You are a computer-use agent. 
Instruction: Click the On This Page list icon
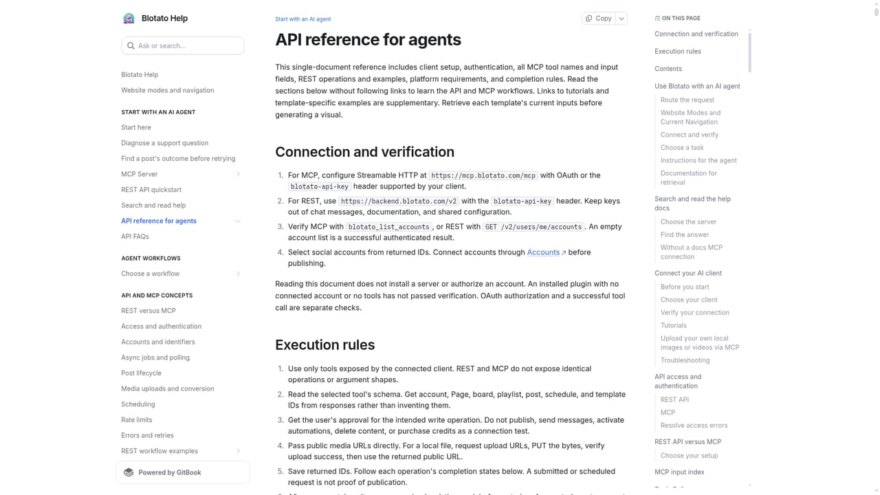pyautogui.click(x=657, y=19)
